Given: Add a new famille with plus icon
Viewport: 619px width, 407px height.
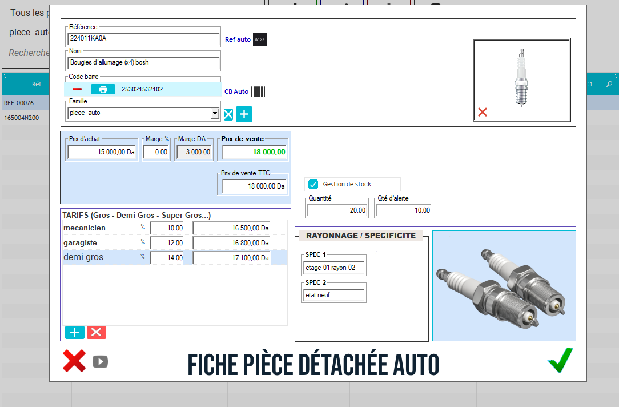Looking at the screenshot, I should [244, 114].
